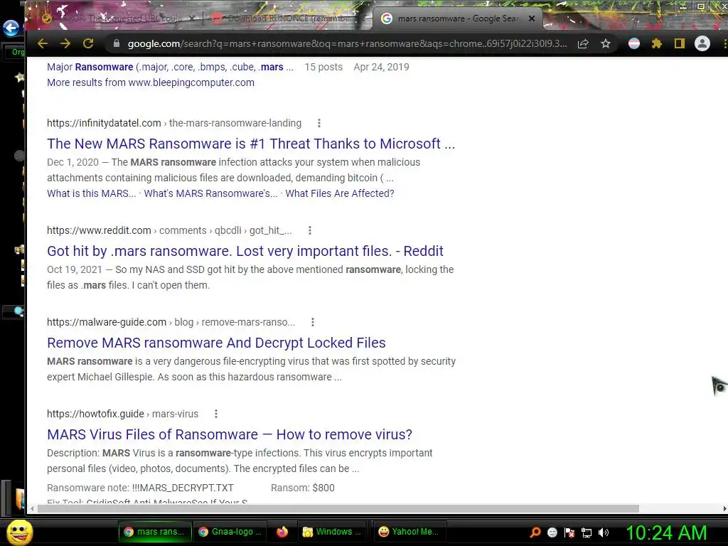The width and height of the screenshot is (728, 546).
Task: Click the malware-guide.com URL breadcrumb
Action: pyautogui.click(x=171, y=322)
